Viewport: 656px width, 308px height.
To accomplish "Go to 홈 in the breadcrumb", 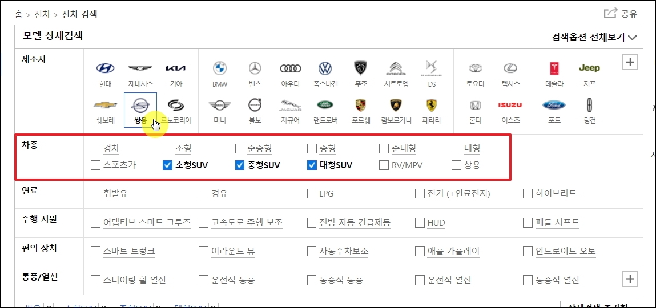I will click(x=18, y=15).
